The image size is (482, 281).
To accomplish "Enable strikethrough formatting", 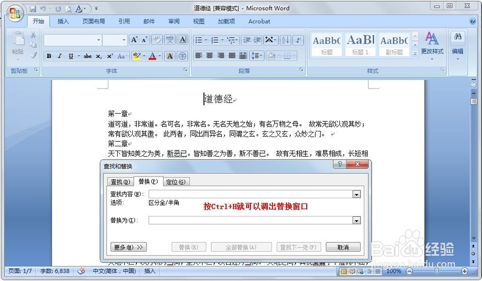I will [x=87, y=55].
